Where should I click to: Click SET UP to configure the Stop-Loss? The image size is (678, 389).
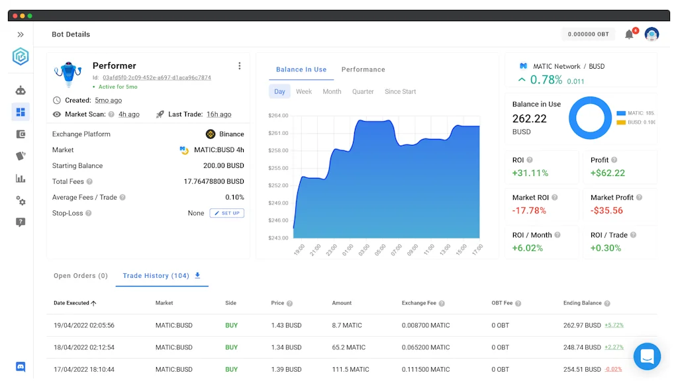(226, 213)
